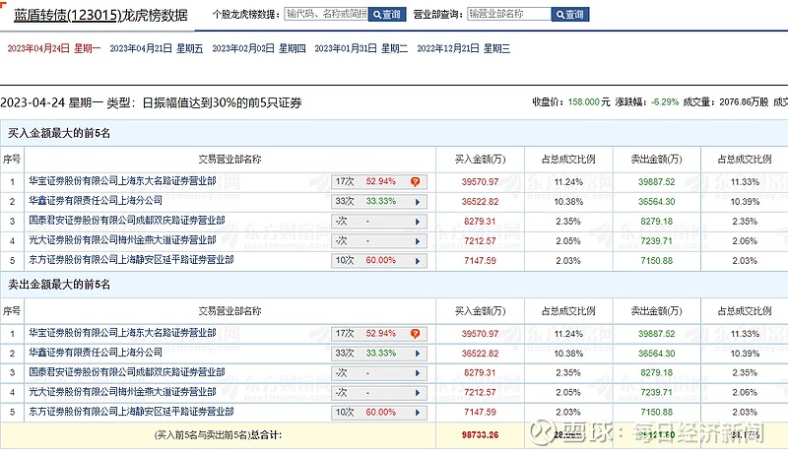Click the question mark icon in buy table row 1
Screen dimensions: 788x457
(415, 181)
